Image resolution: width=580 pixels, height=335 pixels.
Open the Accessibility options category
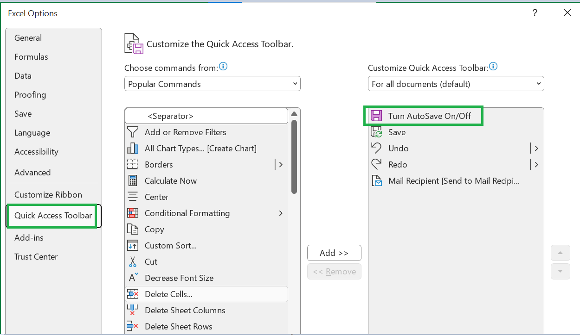tap(53, 152)
